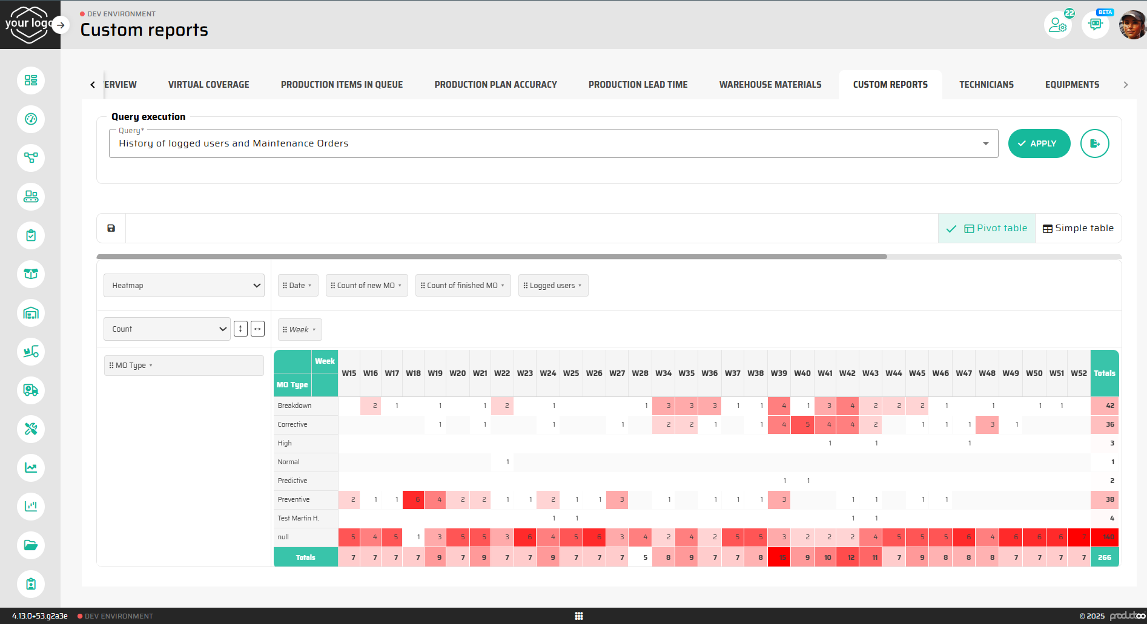1147x624 pixels.
Task: Open the maintenance tools icon in the sidebar
Action: click(31, 429)
